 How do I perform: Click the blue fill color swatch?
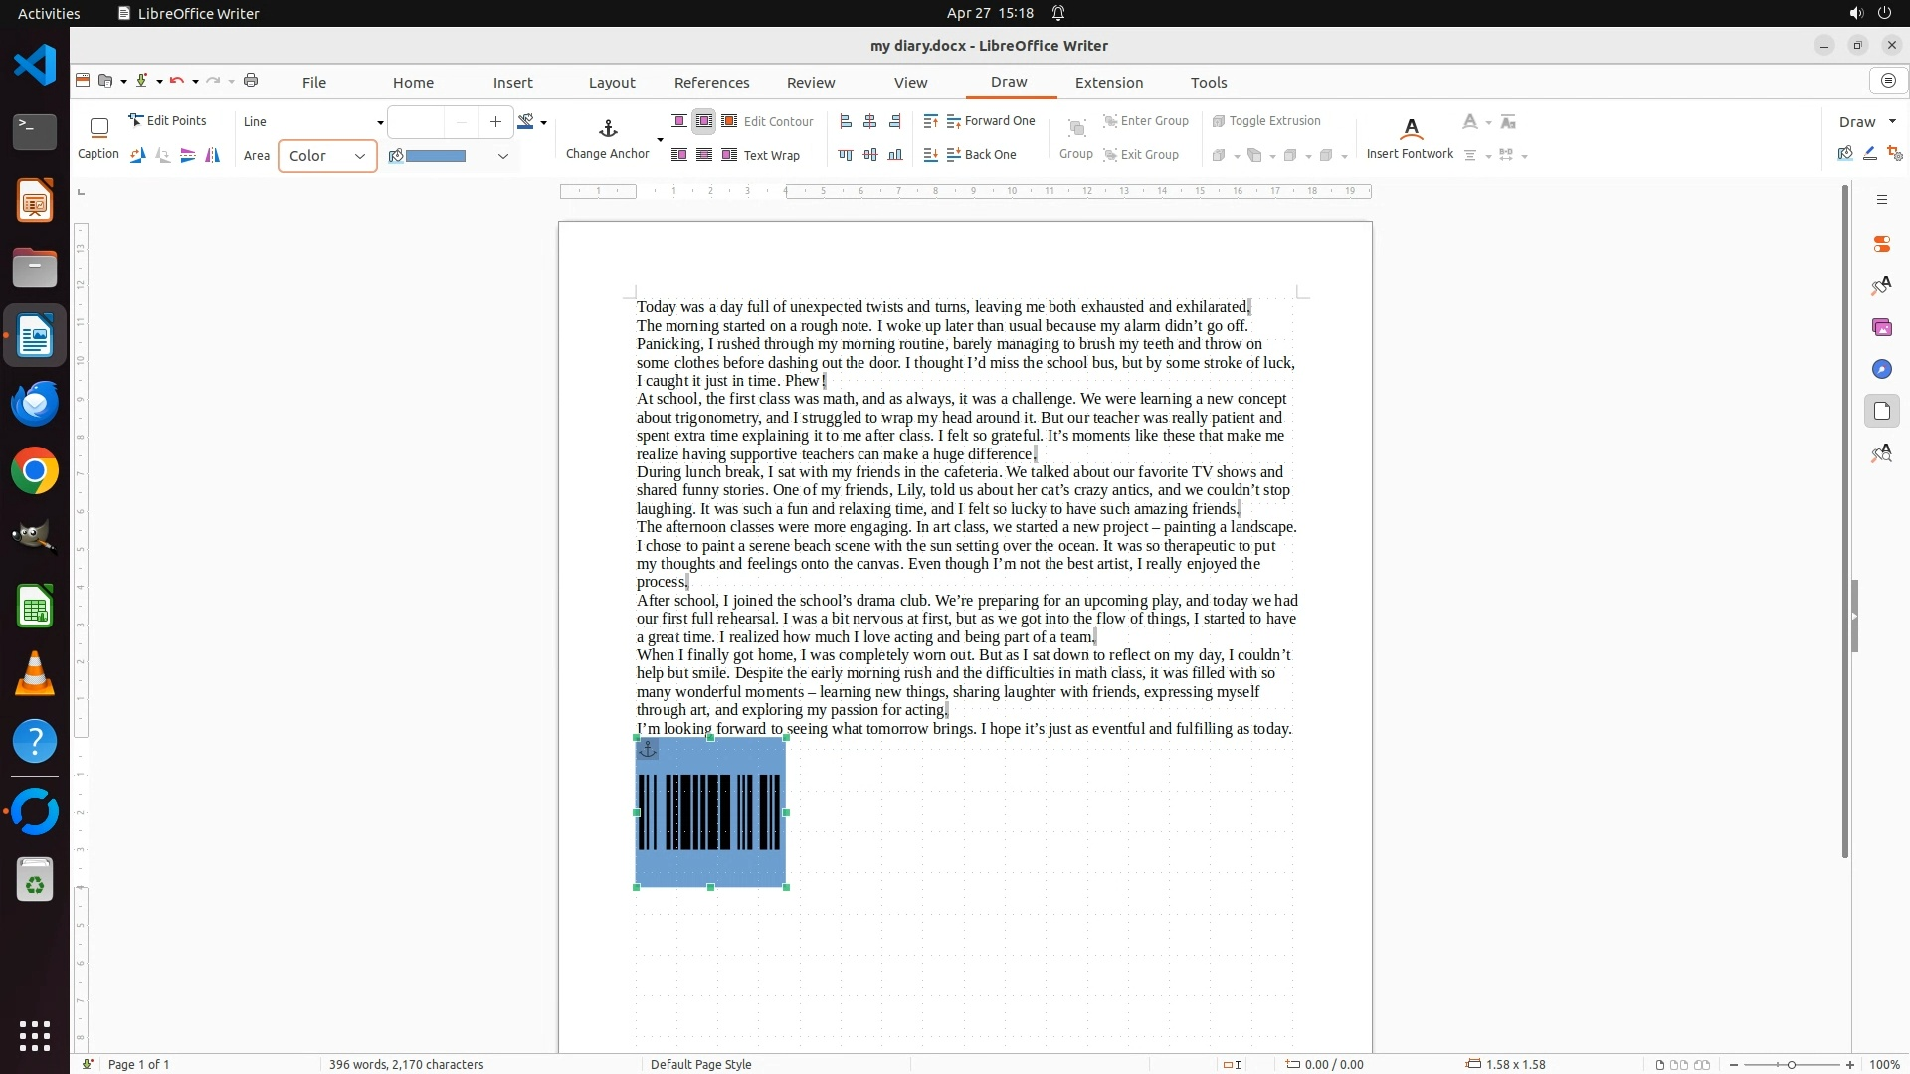tap(436, 156)
